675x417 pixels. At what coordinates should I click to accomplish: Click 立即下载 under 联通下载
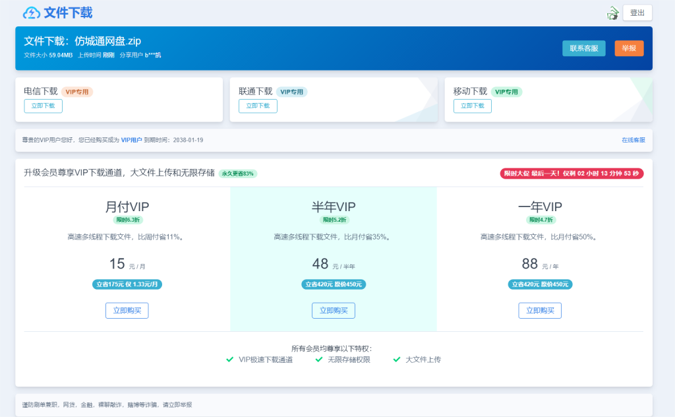[x=258, y=106]
